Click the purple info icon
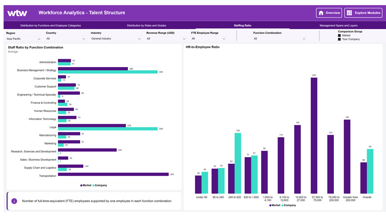 click(14, 201)
